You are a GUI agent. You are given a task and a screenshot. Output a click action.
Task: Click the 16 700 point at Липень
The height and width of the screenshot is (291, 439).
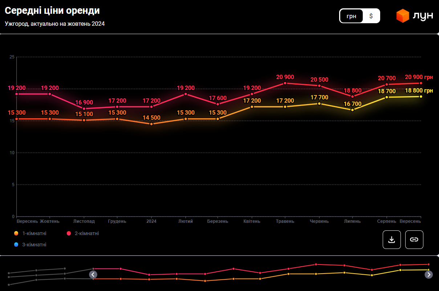[x=352, y=110]
